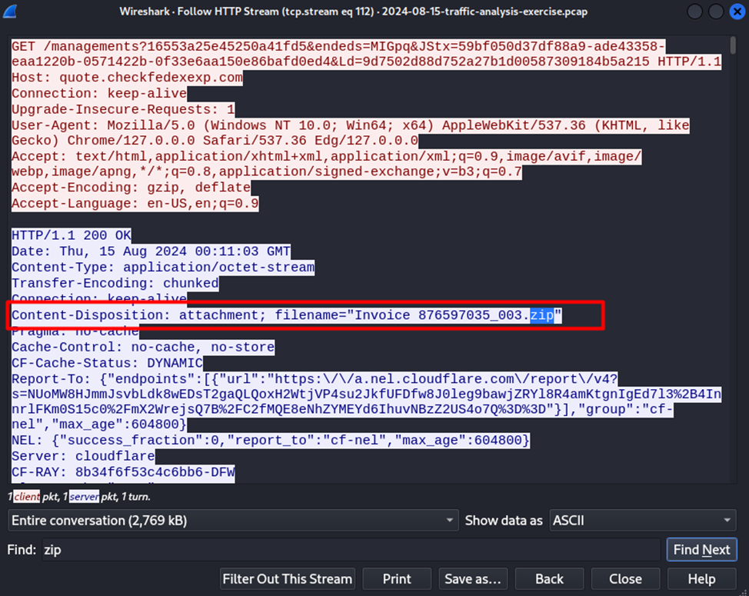Viewport: 749px width, 596px height.
Task: Click the Save as… button
Action: click(x=473, y=579)
